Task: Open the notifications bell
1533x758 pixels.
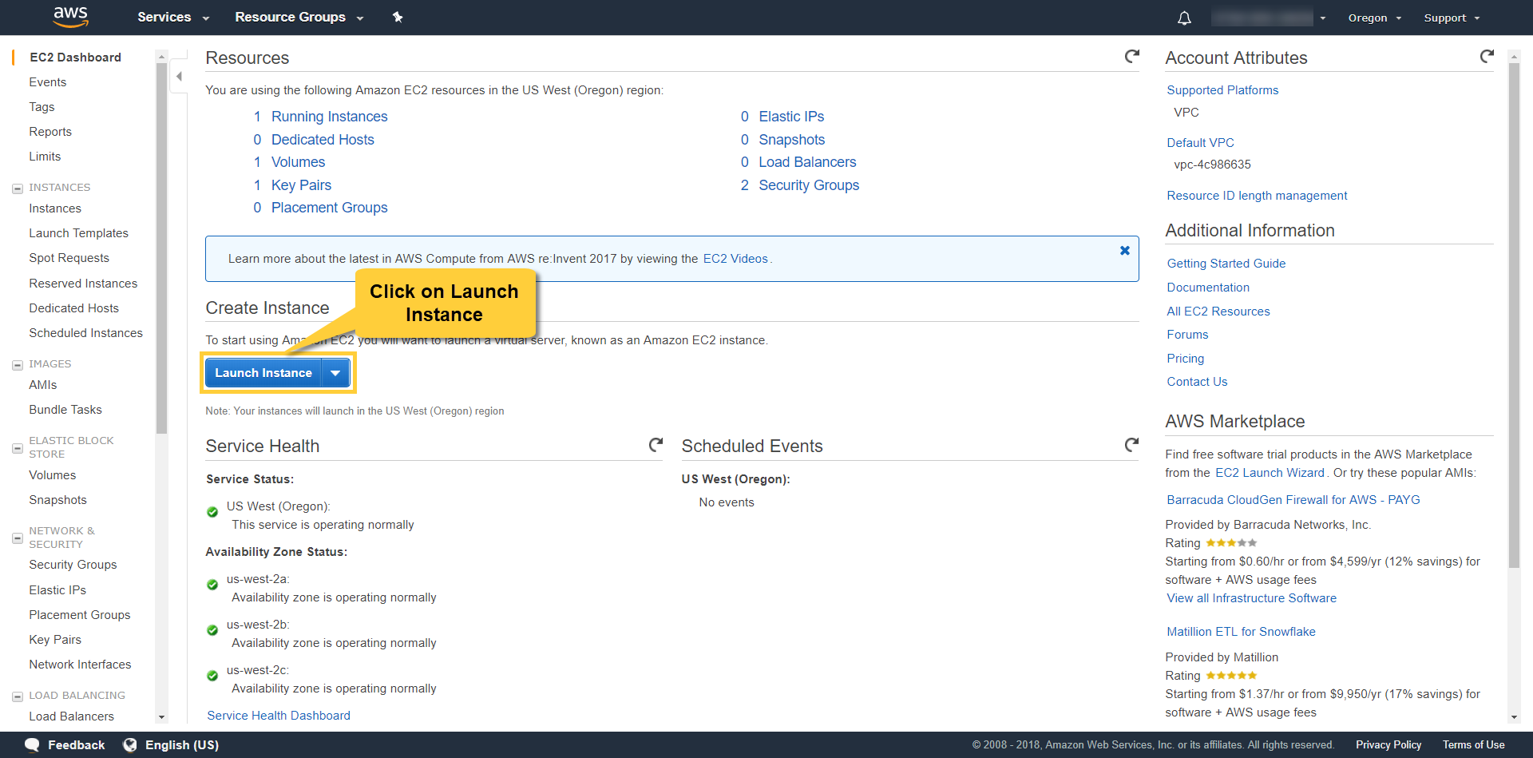Action: (1184, 18)
